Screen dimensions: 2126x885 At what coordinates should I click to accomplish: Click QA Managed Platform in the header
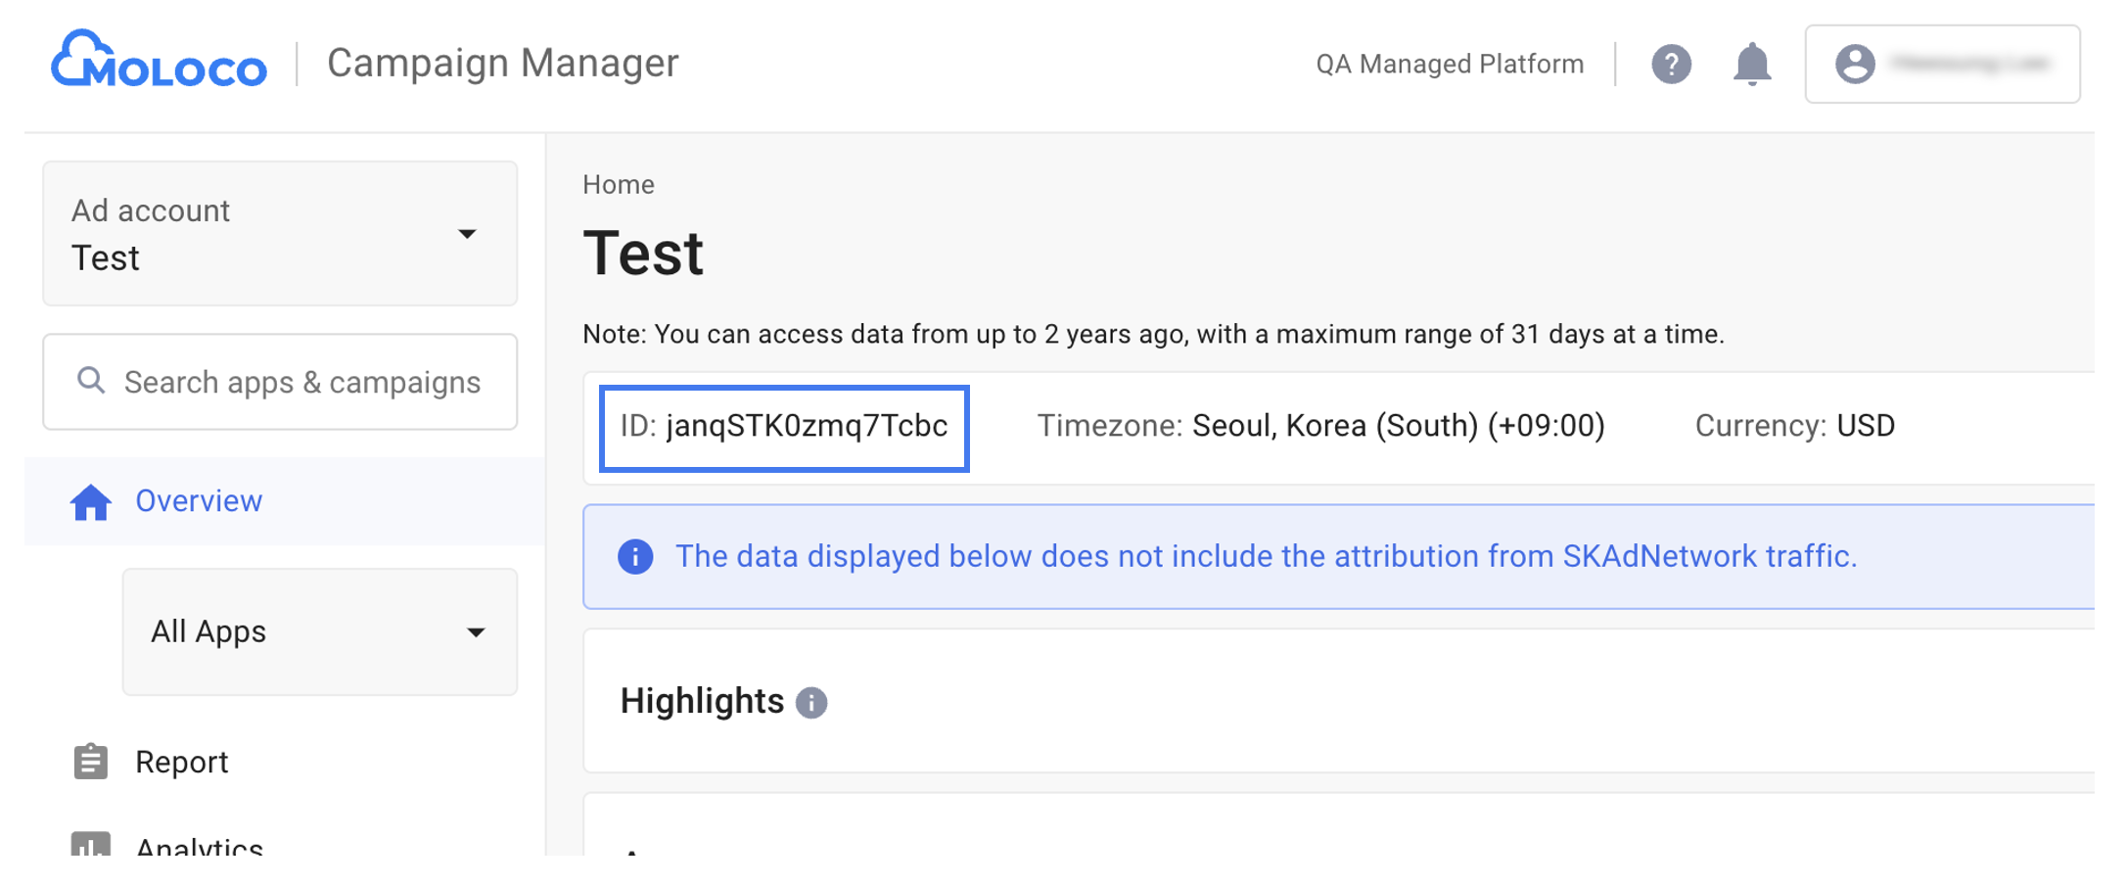coord(1451,64)
